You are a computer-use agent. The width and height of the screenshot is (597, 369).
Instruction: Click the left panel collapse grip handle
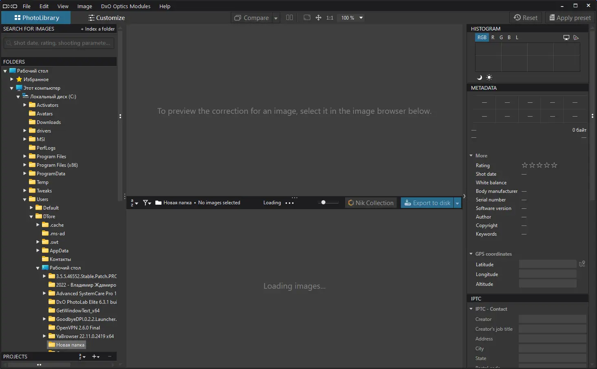[120, 116]
